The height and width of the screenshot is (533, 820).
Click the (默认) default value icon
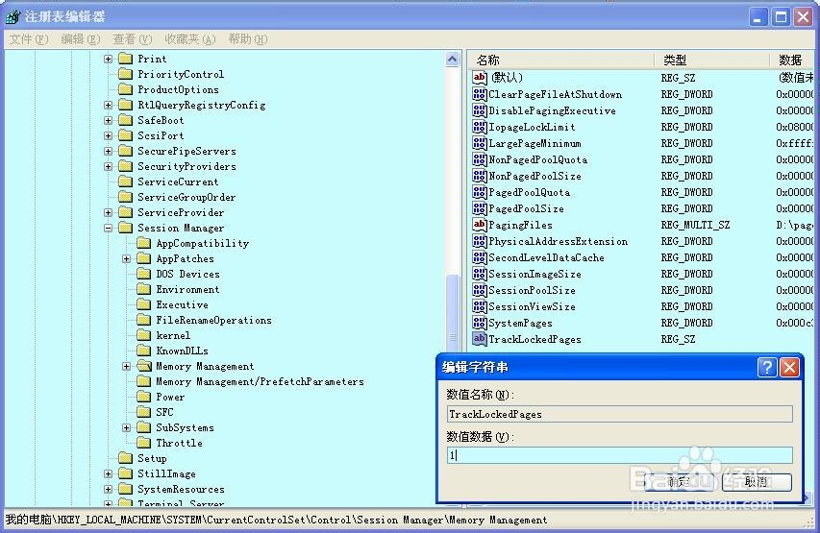479,78
